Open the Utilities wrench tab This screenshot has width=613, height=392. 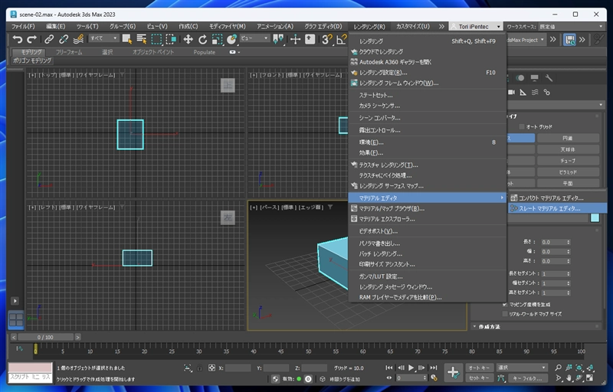tap(549, 77)
